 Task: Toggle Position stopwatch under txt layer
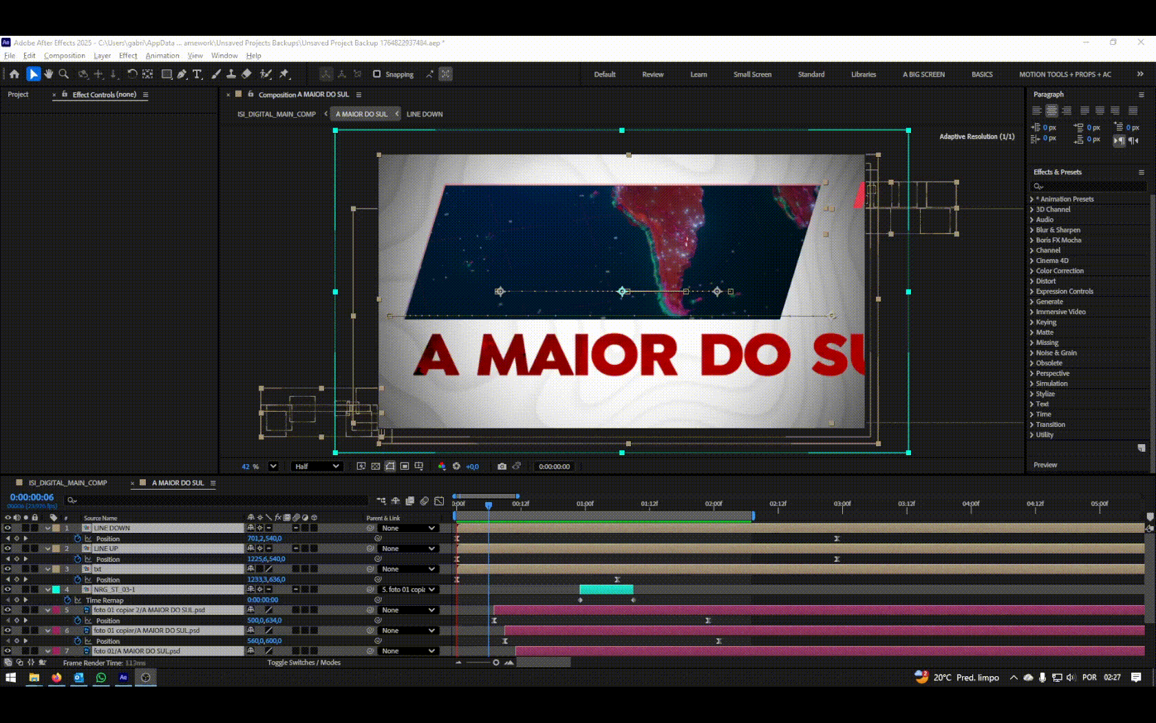click(x=78, y=579)
